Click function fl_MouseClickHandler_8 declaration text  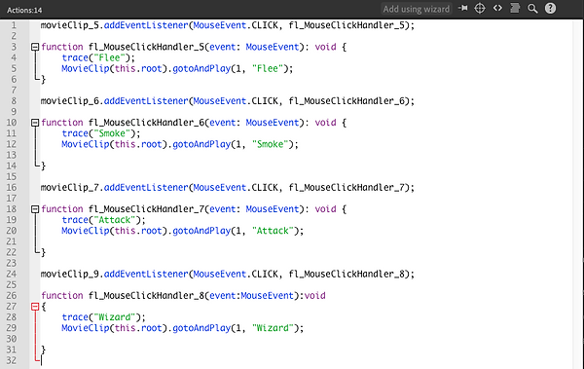[183, 296]
